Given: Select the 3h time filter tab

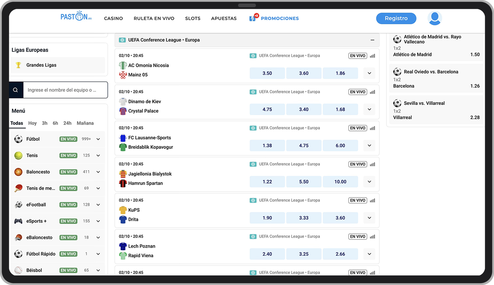Looking at the screenshot, I should [x=44, y=123].
